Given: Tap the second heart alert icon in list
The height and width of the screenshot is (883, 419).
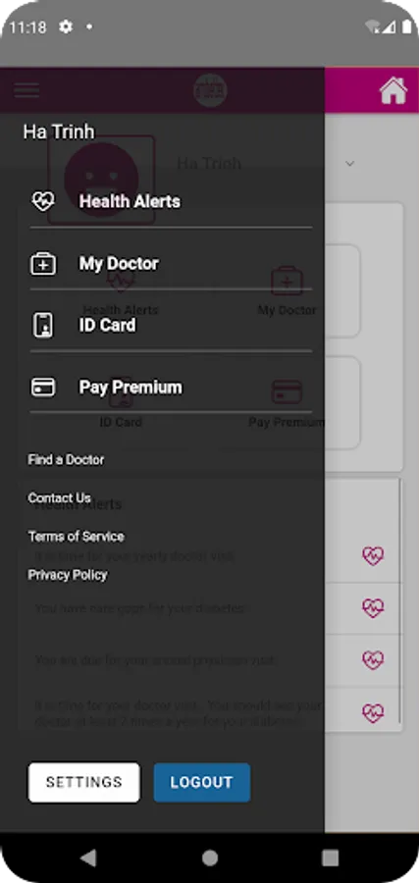Looking at the screenshot, I should (373, 607).
